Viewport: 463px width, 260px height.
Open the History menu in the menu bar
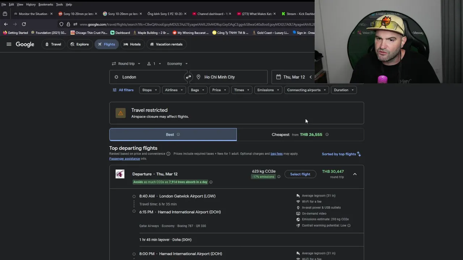(31, 4)
